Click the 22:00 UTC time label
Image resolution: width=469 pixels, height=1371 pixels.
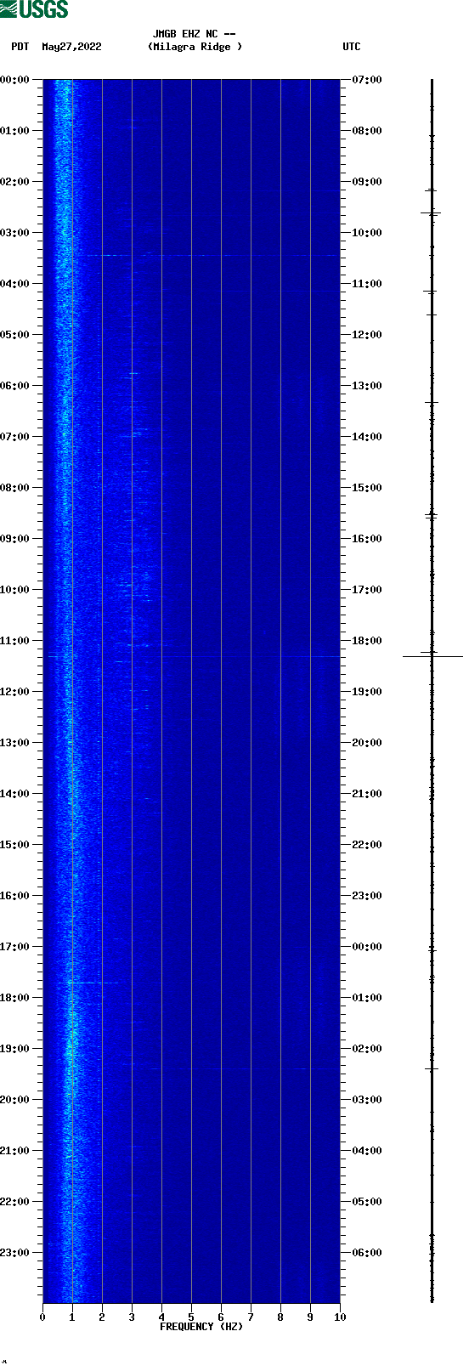367,845
